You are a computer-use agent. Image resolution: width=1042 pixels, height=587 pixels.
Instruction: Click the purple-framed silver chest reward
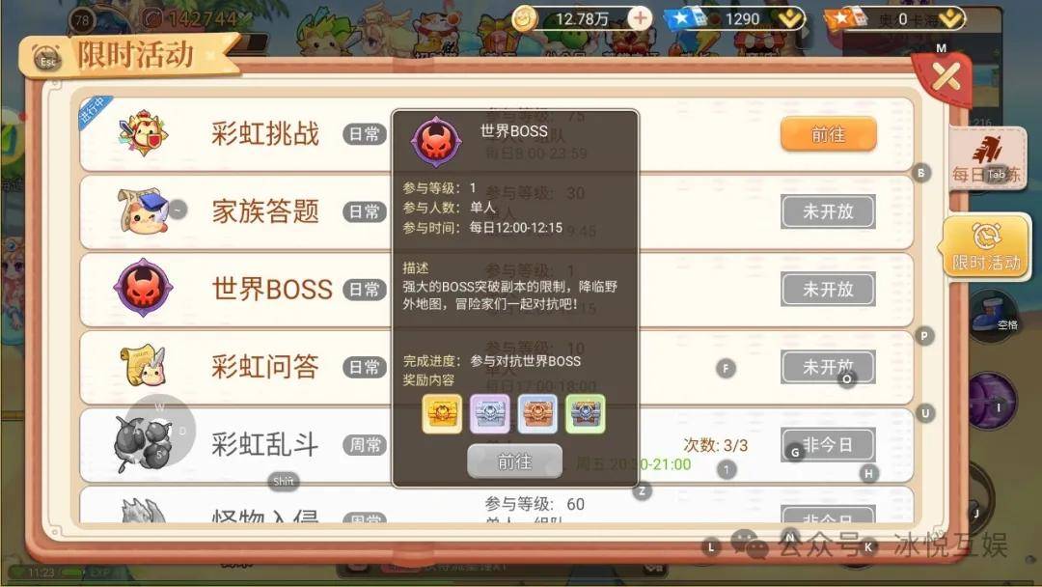(x=490, y=413)
